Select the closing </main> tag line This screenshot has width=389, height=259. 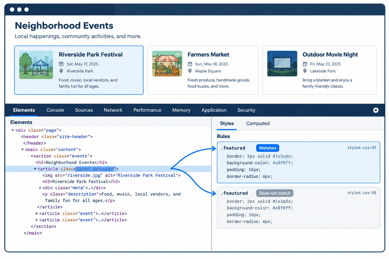[x=33, y=233]
